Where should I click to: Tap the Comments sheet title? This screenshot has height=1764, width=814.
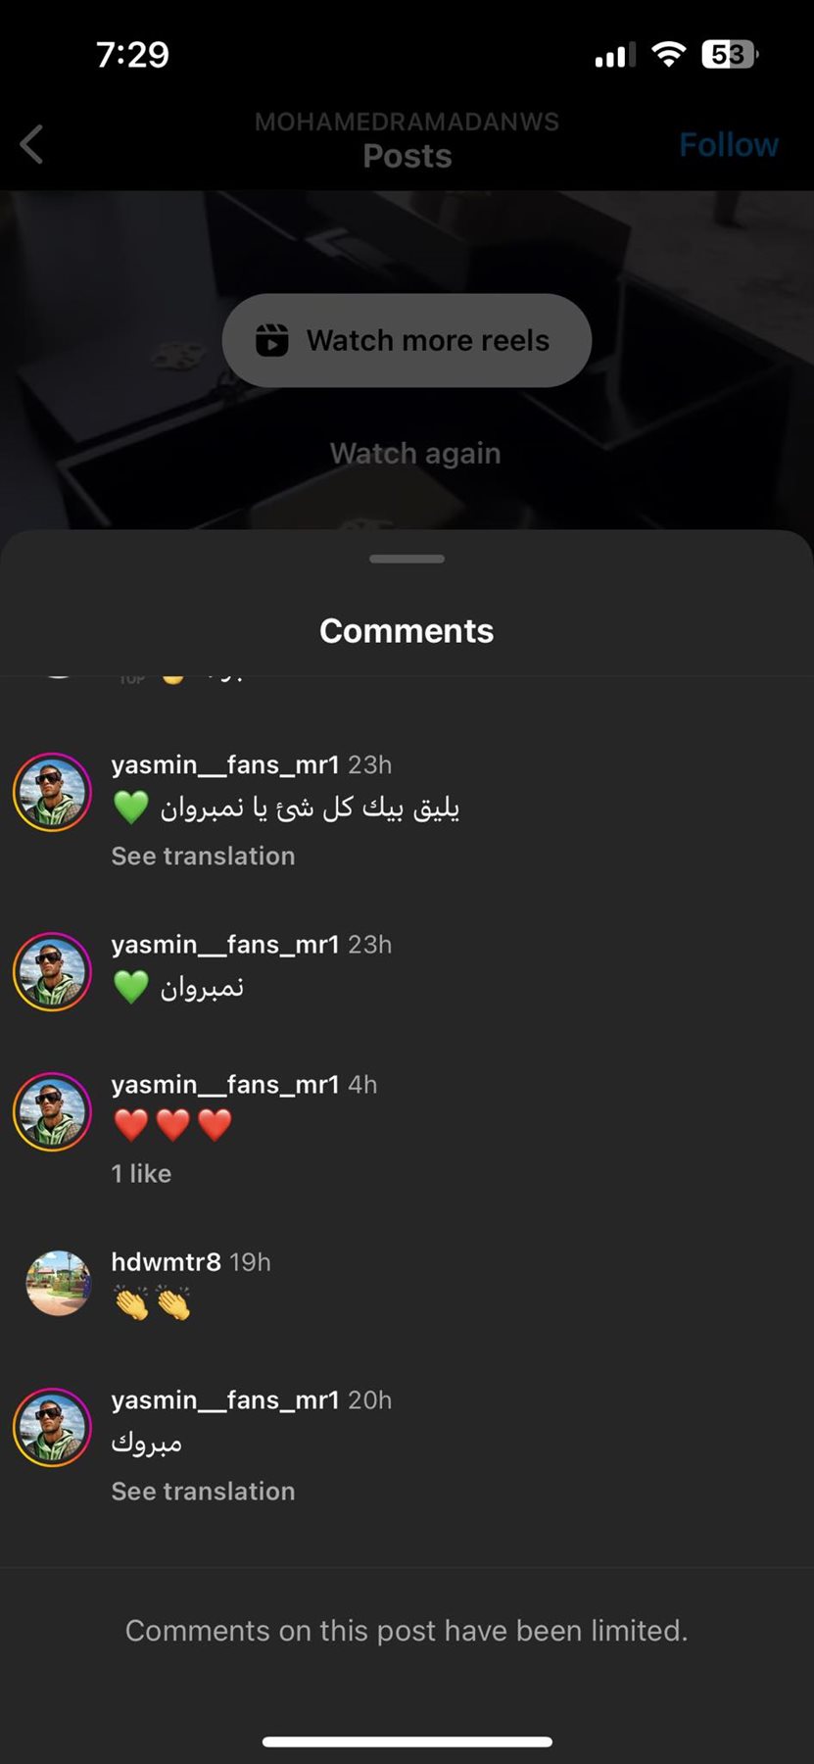pyautogui.click(x=407, y=630)
